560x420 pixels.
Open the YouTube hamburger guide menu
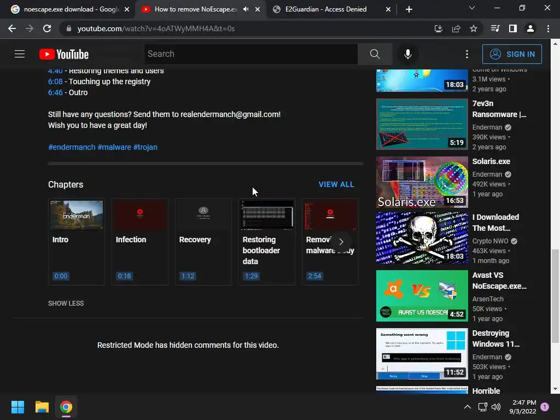point(20,54)
